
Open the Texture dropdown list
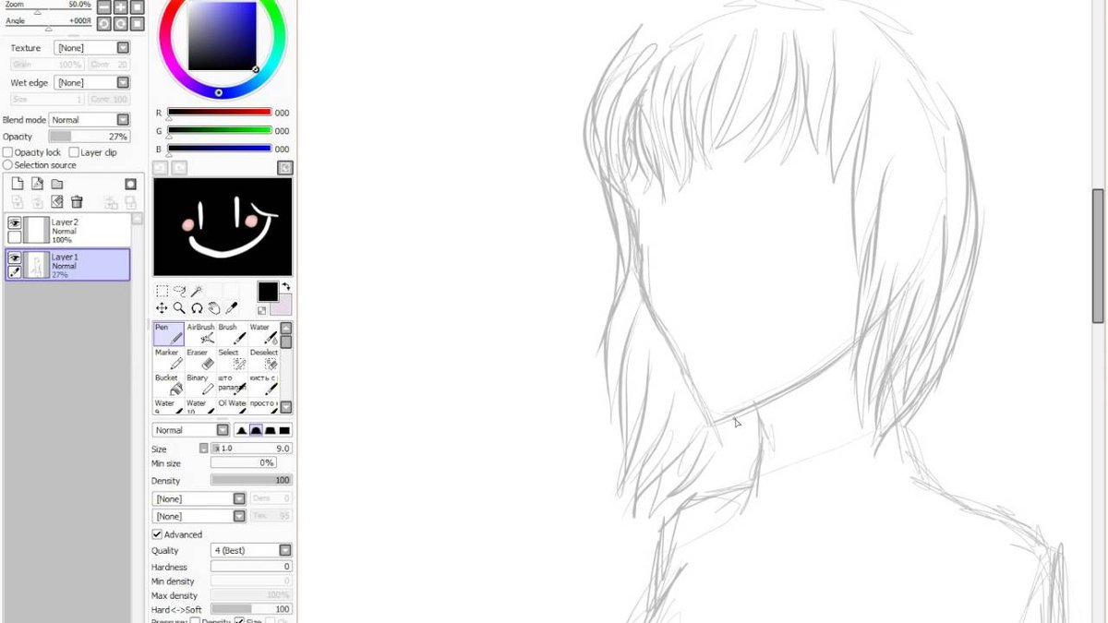[92, 48]
